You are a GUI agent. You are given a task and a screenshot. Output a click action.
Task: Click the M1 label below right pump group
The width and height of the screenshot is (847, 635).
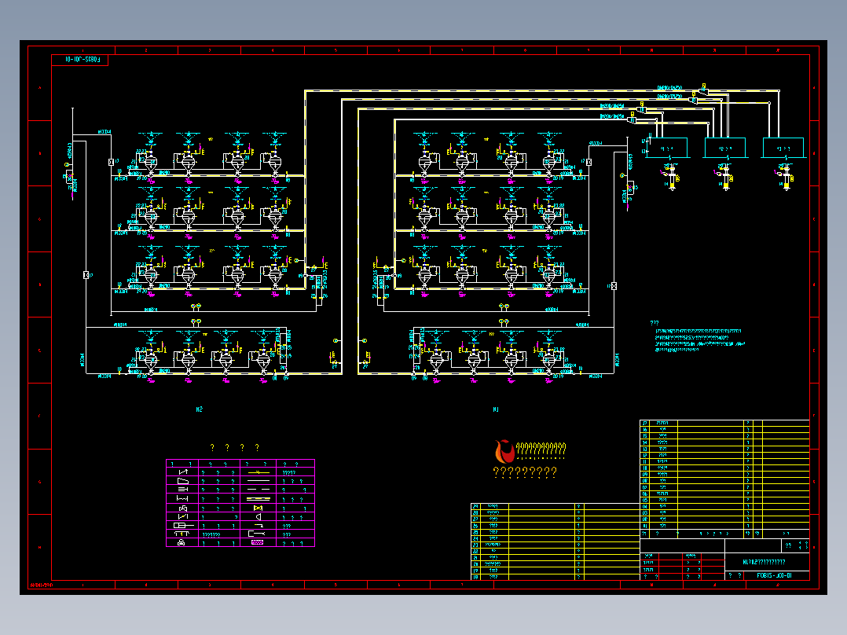point(496,409)
